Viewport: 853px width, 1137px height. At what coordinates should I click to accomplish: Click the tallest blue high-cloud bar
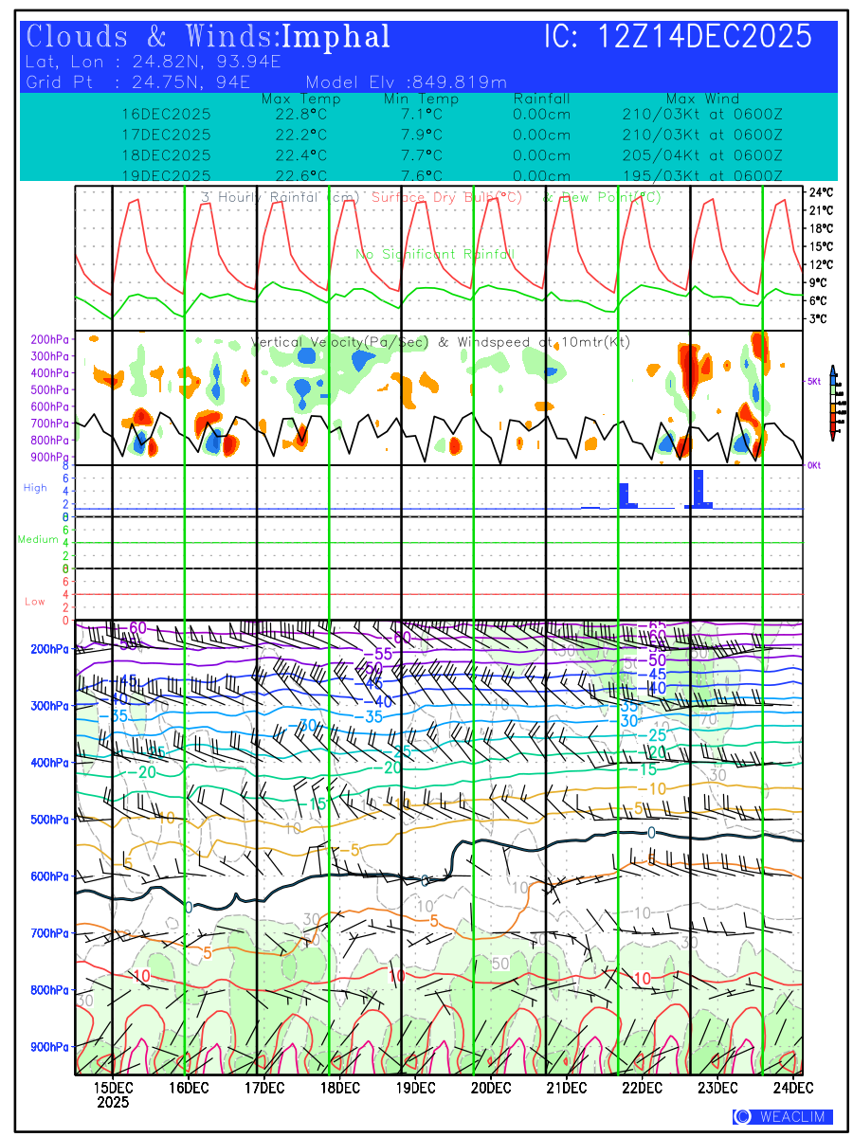click(699, 488)
